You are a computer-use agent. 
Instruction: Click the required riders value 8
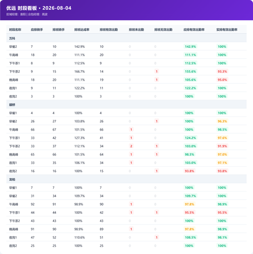pyautogui.click(x=32, y=63)
